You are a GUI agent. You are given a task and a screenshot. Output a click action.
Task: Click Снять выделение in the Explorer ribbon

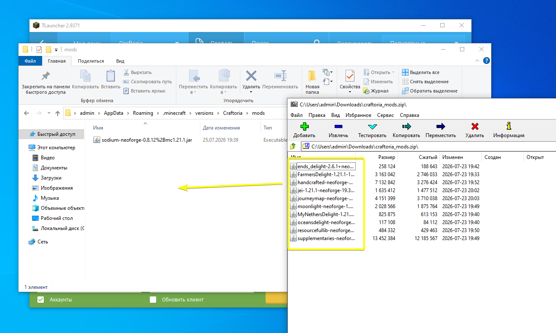point(425,82)
